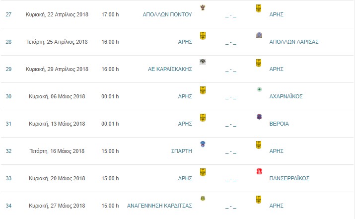
Task: Click the red ΠΑΝΣΕΡΡΑΪΚΟΣ club badge
Action: (x=259, y=171)
